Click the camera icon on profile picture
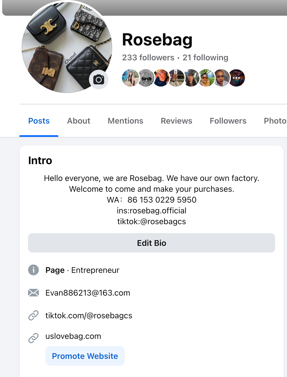Viewport: 287px width, 377px height. tap(99, 80)
